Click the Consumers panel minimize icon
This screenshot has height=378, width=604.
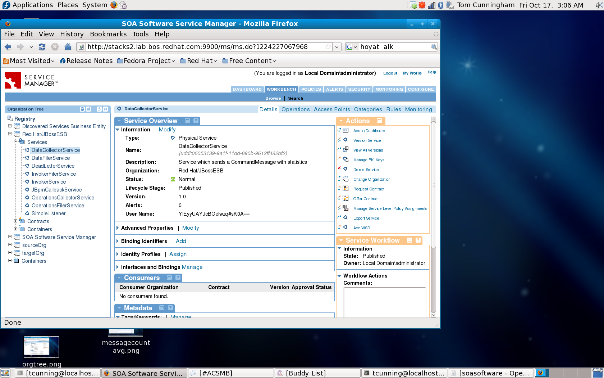coord(169,278)
